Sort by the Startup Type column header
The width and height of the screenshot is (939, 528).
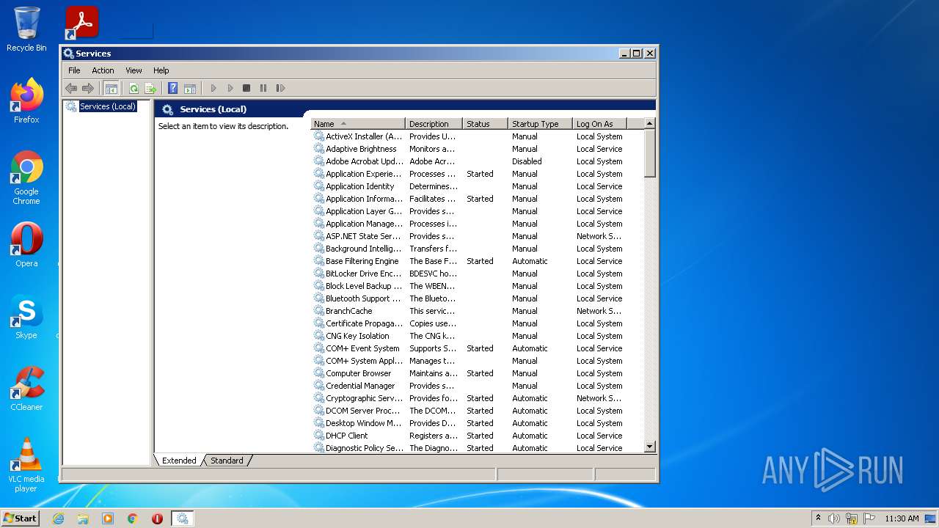click(x=540, y=124)
